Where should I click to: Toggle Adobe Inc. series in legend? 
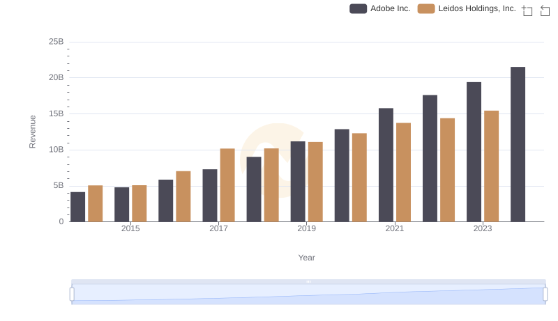[x=379, y=8]
